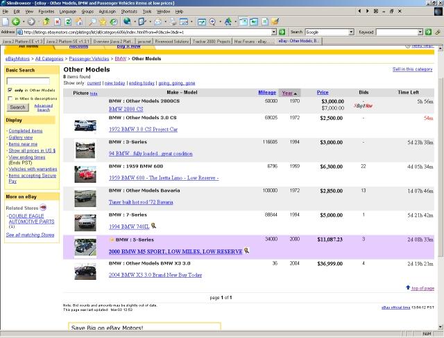Sort listings by Mileage column header
Screen dimensions: 444x338
(x=267, y=92)
